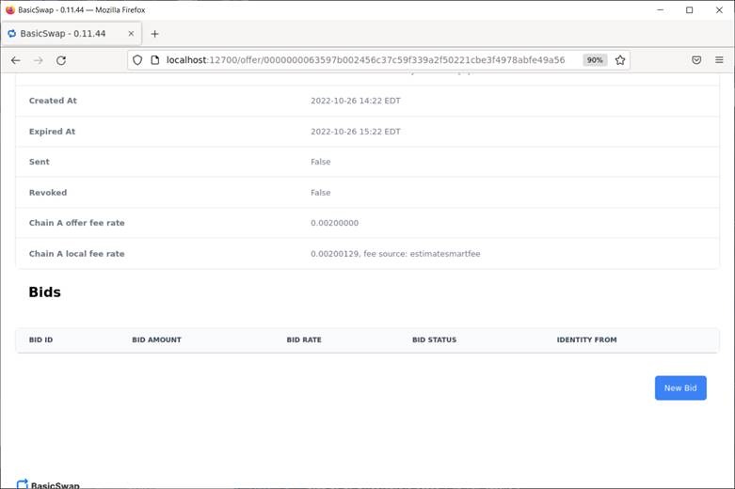Click the BID AMOUNT column header
This screenshot has height=489, width=735.
pyautogui.click(x=156, y=340)
